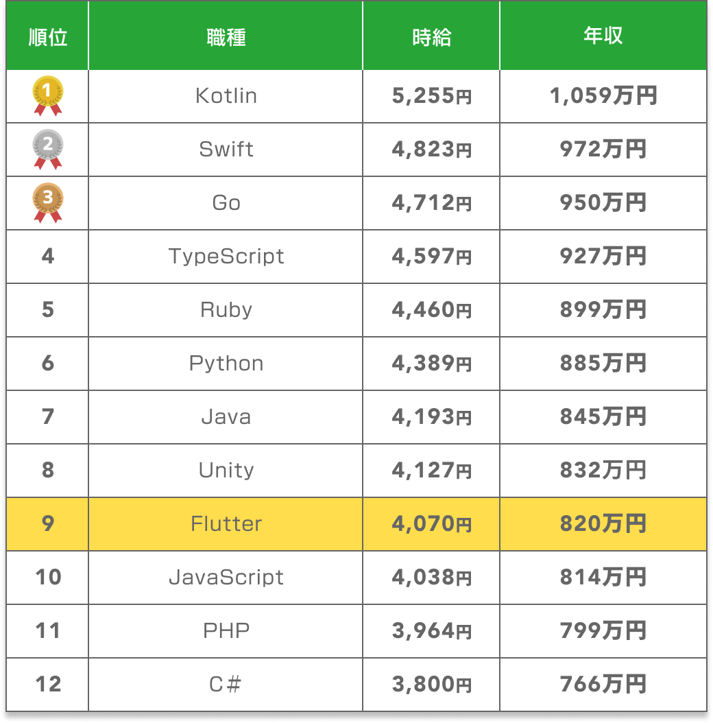Click the Go language cell
The width and height of the screenshot is (713, 723).
click(x=226, y=203)
